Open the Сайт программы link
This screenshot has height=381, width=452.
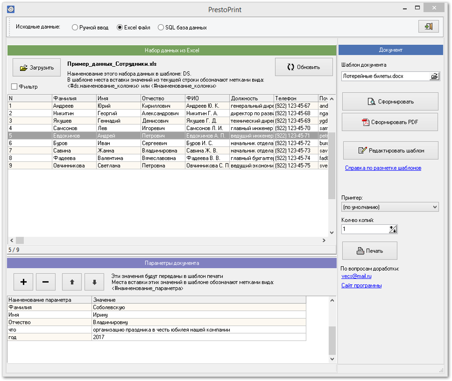361,286
